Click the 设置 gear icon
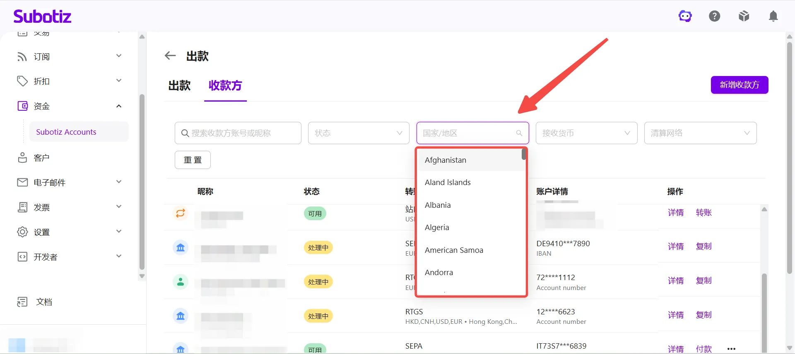Screen dimensions: 795x354 22,232
